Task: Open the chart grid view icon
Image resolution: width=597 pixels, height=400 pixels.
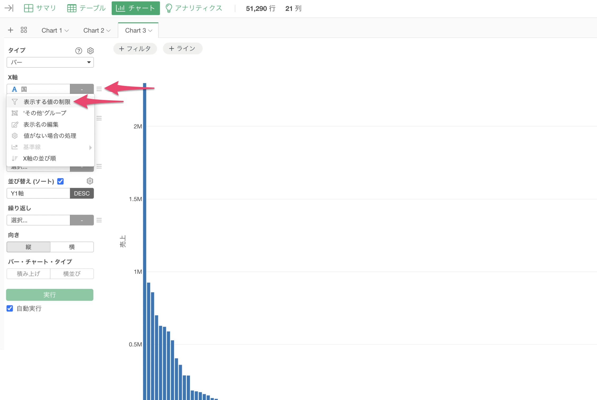Action: click(24, 30)
